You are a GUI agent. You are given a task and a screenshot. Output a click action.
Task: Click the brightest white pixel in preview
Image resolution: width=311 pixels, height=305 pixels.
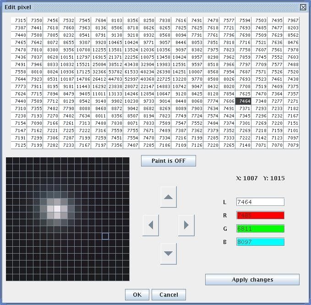(x=57, y=209)
